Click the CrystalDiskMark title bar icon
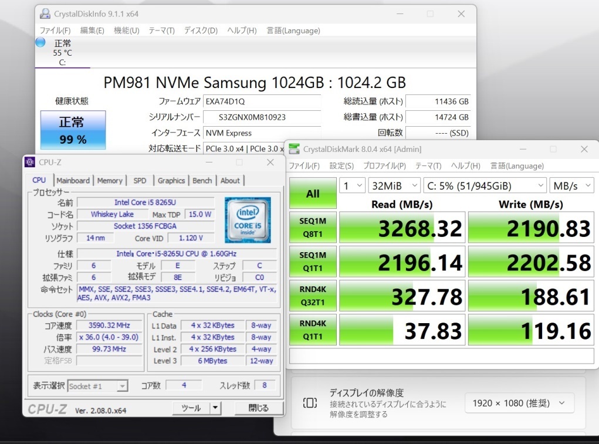 [293, 149]
